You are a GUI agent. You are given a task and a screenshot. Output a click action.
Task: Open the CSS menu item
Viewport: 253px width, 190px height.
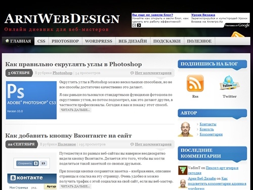pos(41,41)
